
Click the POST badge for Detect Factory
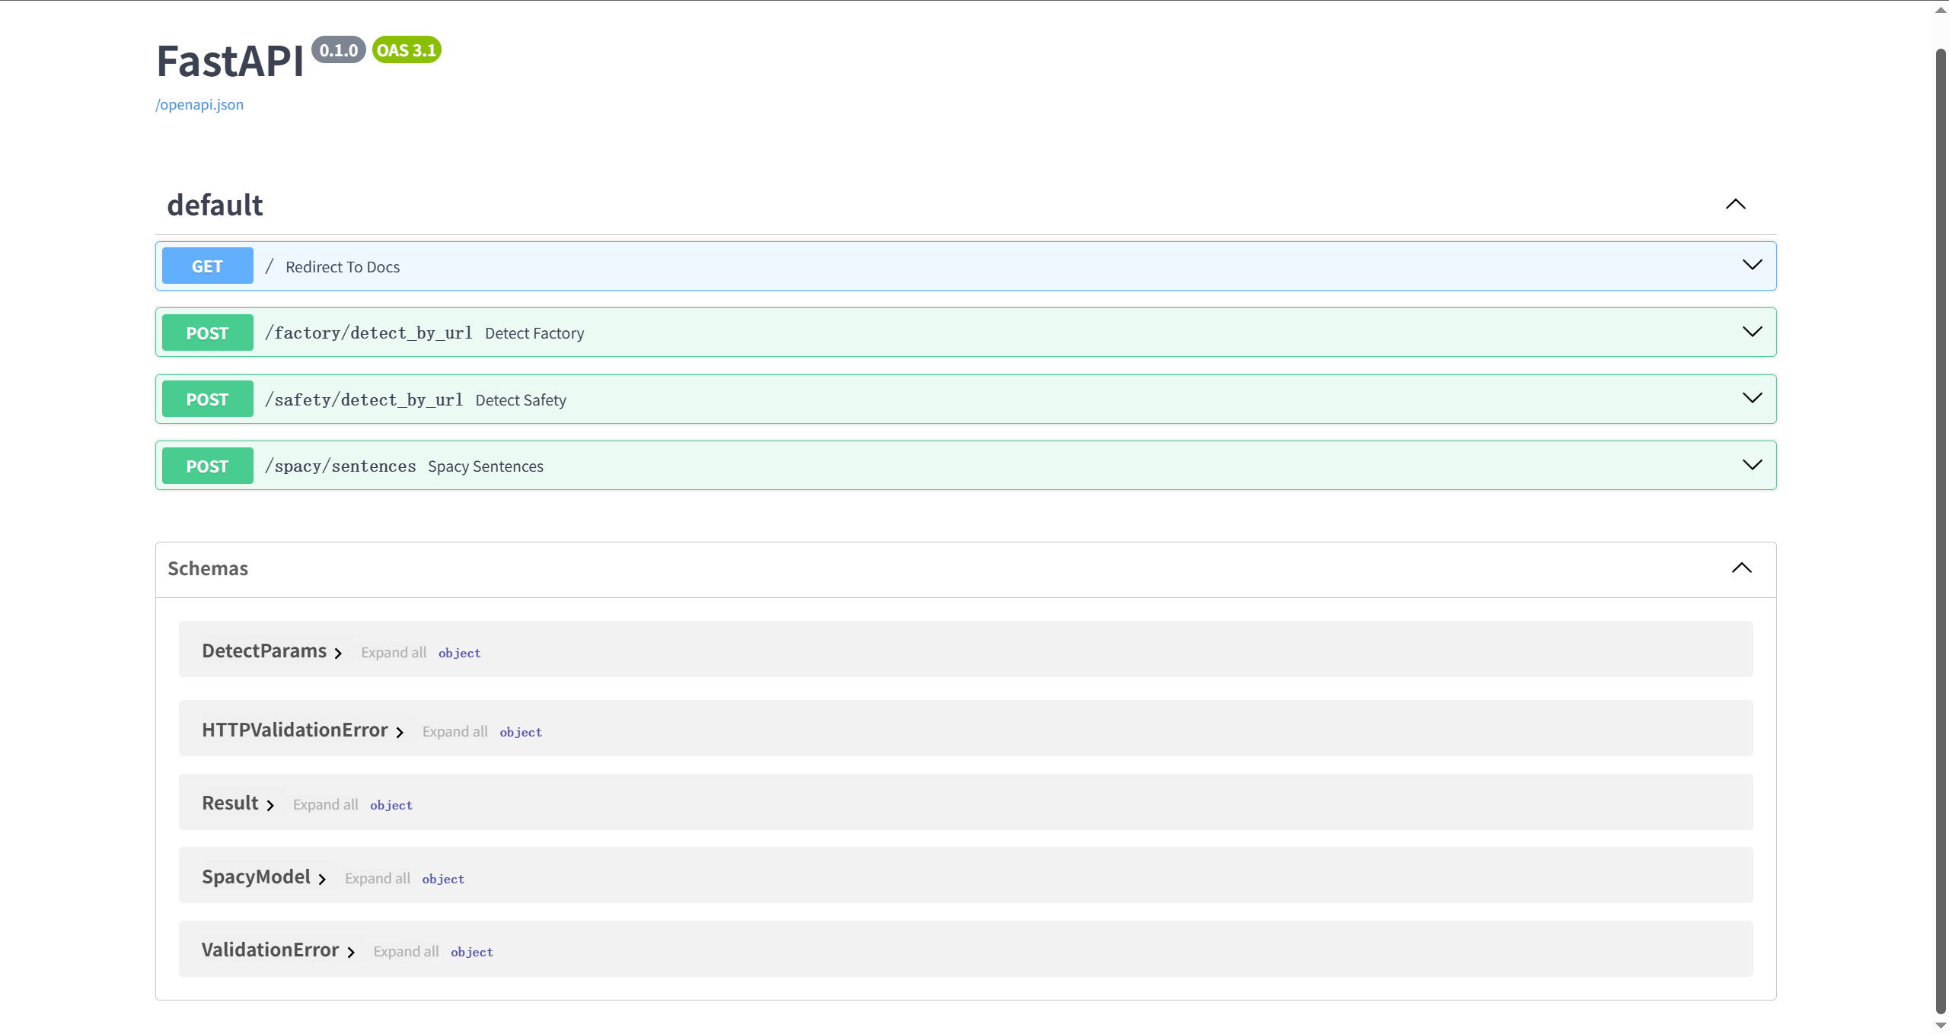coord(207,332)
